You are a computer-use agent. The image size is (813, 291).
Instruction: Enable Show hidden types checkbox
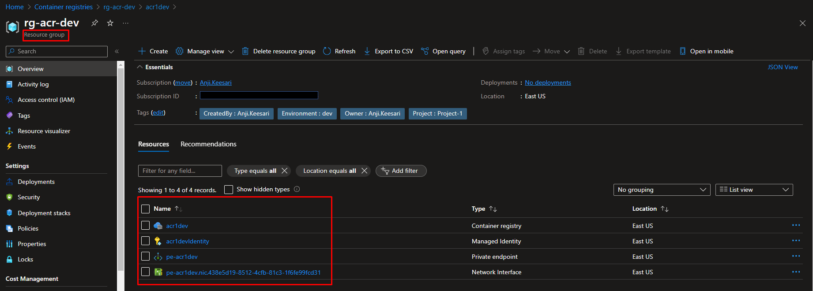(x=229, y=190)
